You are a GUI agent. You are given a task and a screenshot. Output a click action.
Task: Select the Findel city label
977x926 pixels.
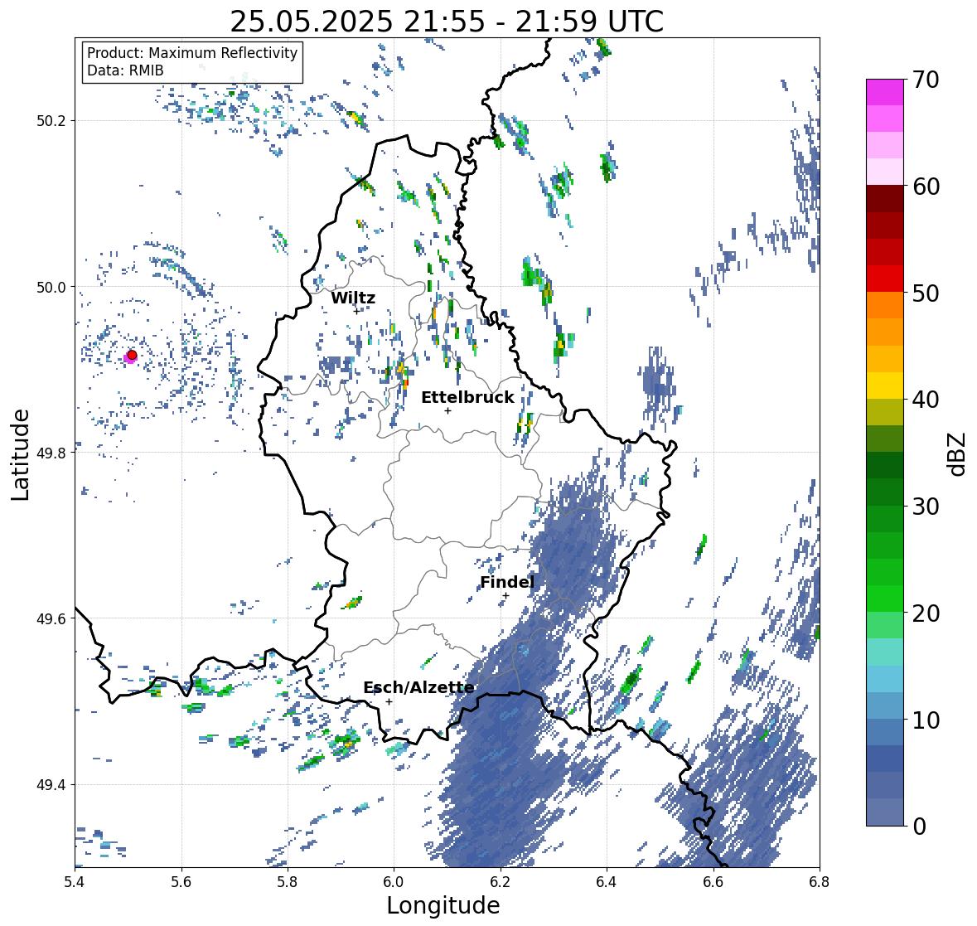[506, 582]
